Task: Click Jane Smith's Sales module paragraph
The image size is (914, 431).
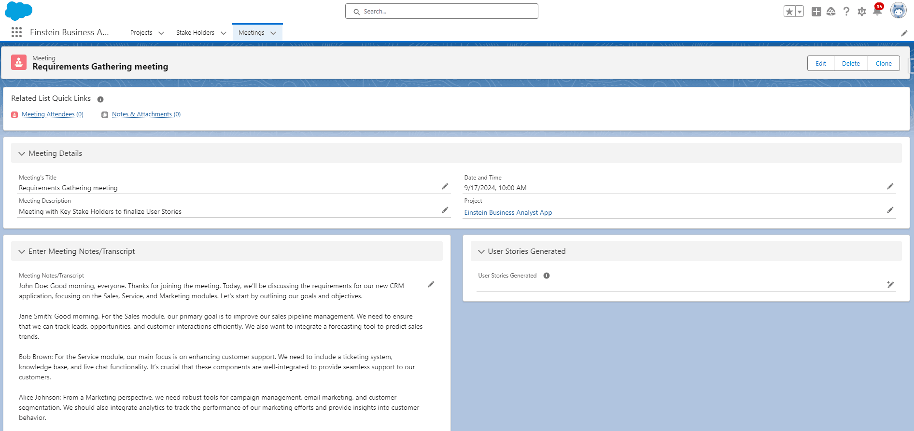Action: [221, 326]
